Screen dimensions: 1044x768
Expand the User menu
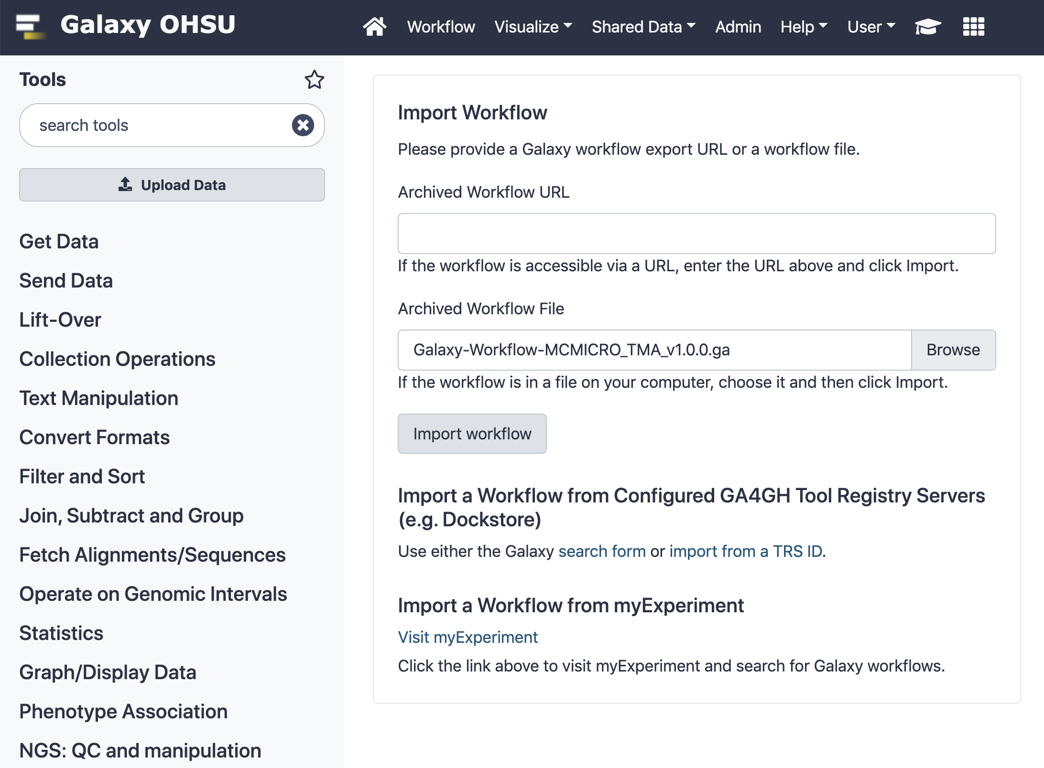(871, 27)
